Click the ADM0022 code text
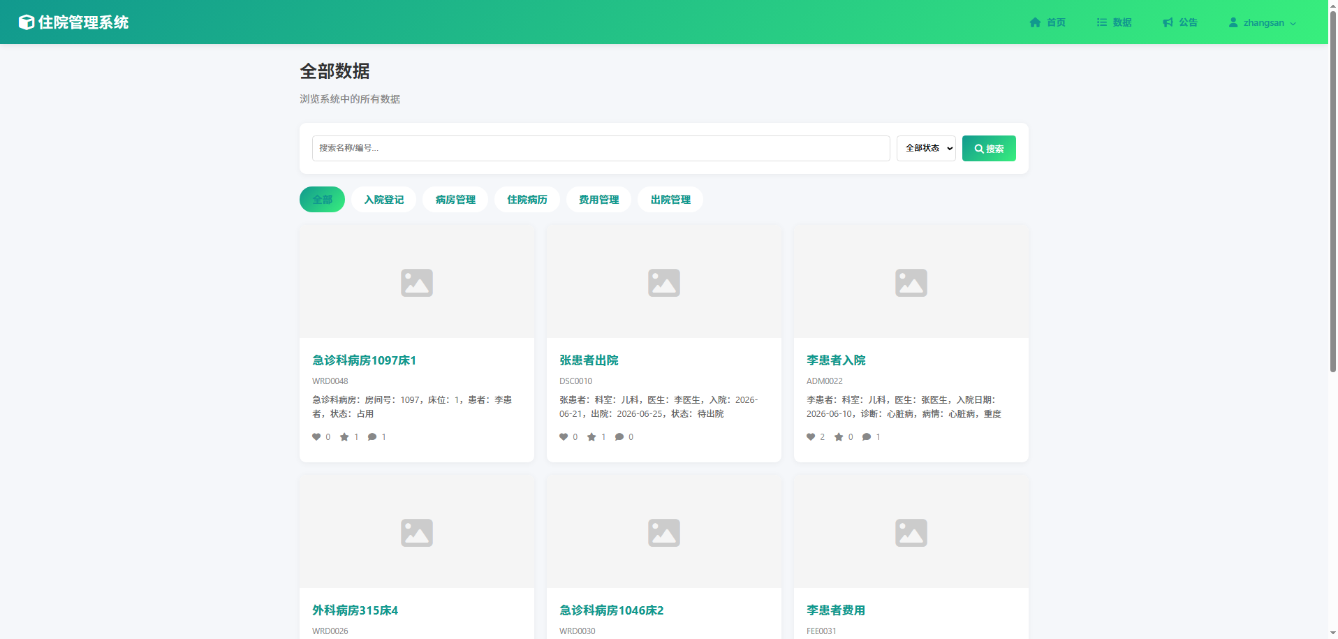1338x639 pixels. 825,381
